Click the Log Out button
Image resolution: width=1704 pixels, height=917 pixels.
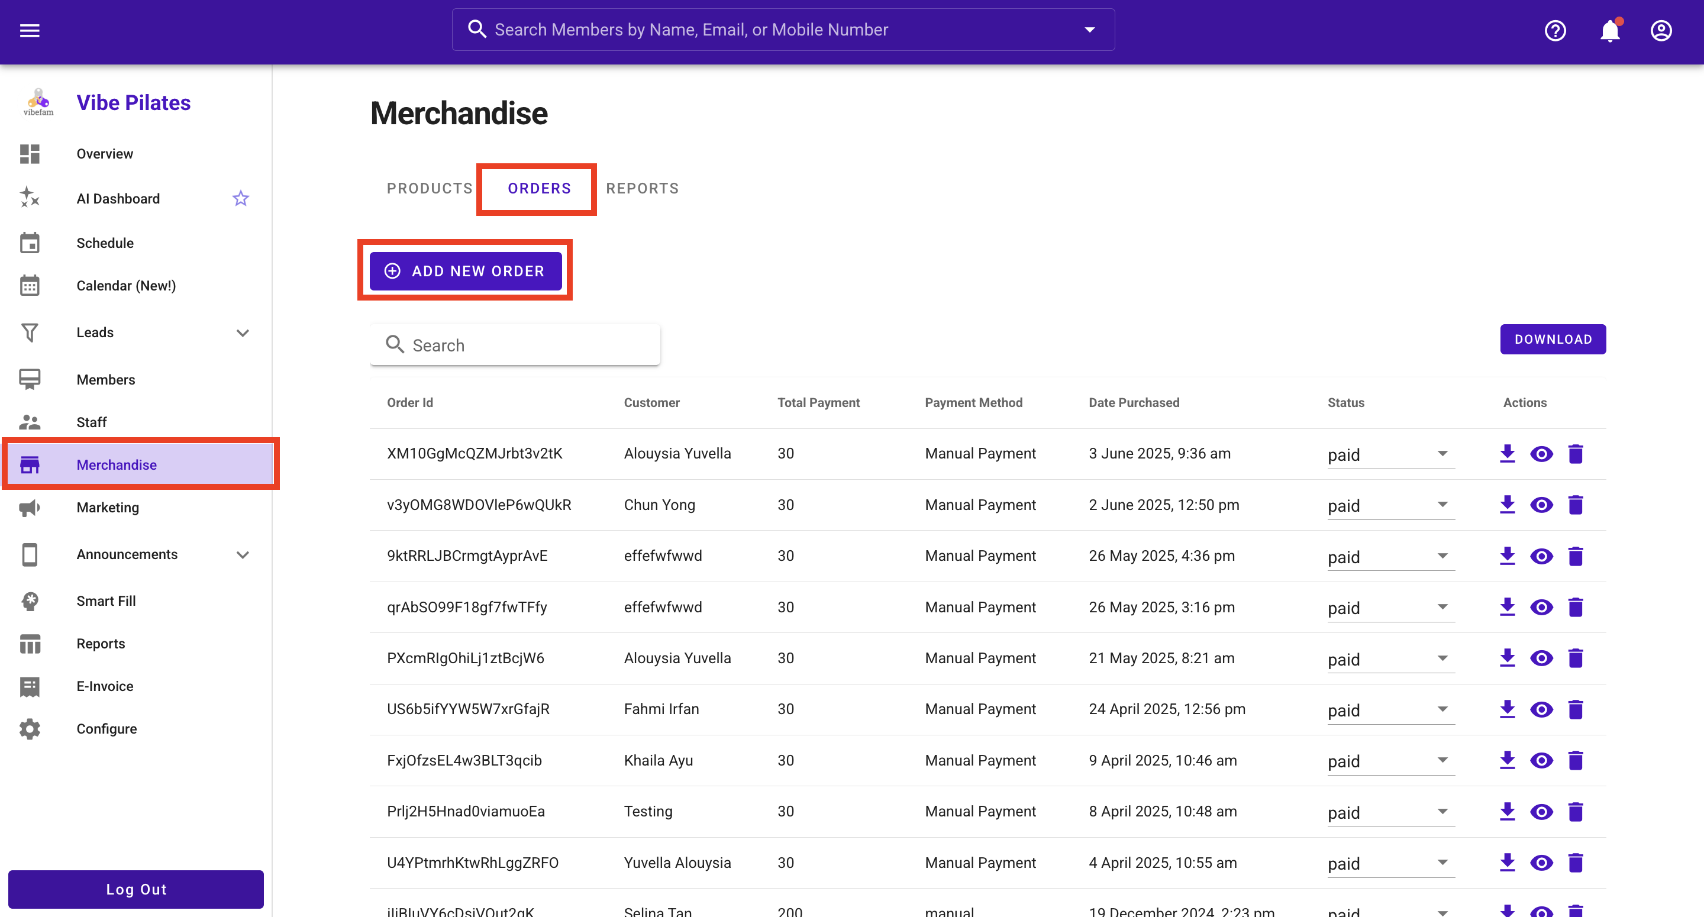click(135, 889)
